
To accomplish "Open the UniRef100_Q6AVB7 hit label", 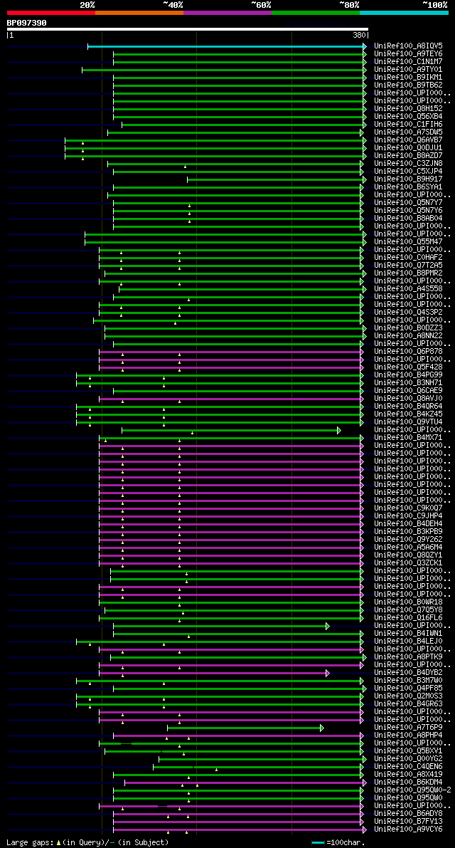I will pyautogui.click(x=408, y=140).
